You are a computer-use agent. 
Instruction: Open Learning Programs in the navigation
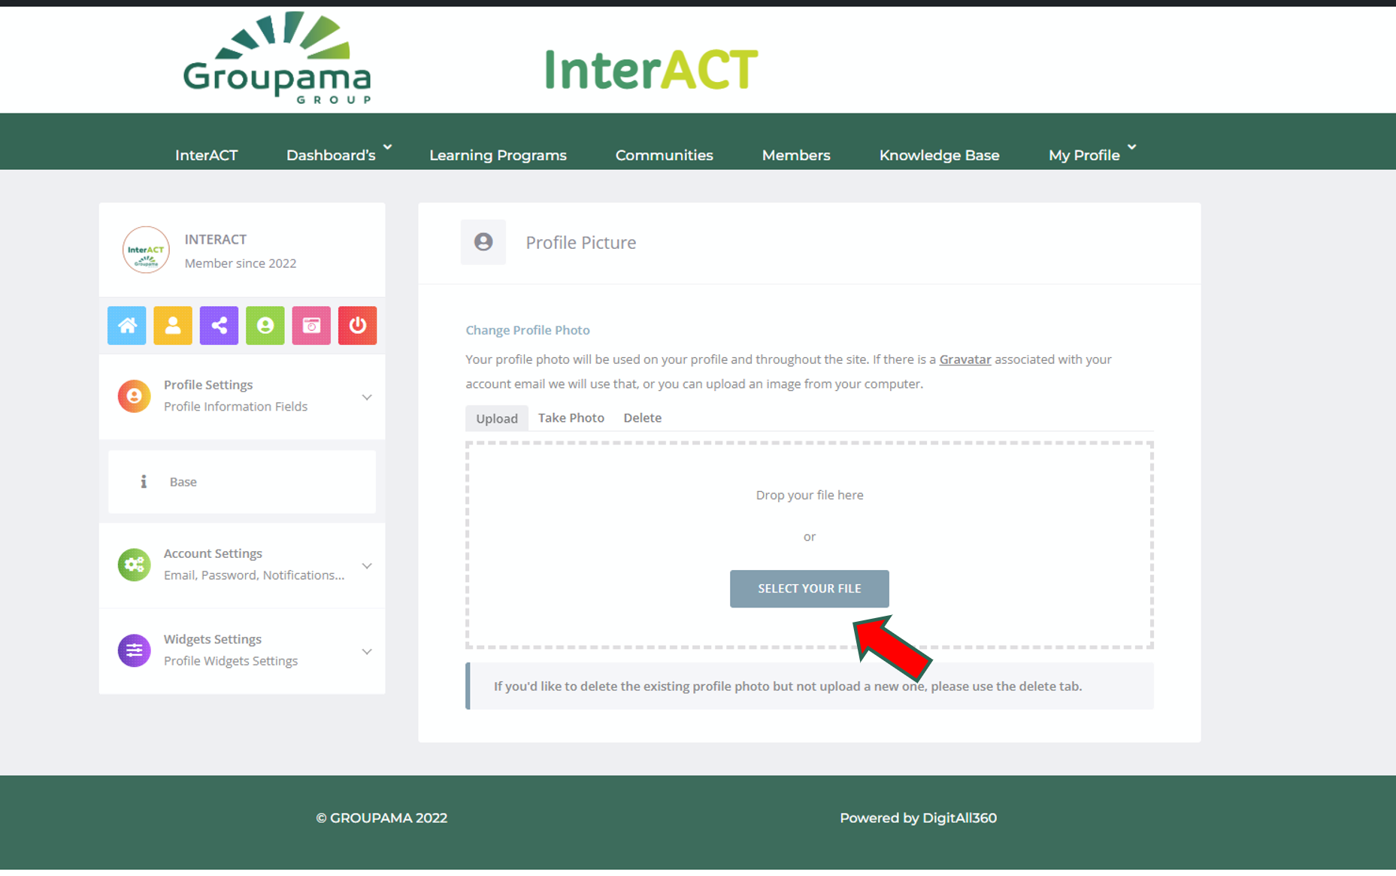pyautogui.click(x=498, y=155)
